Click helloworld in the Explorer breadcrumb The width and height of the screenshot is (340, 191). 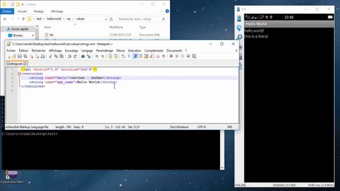54,19
